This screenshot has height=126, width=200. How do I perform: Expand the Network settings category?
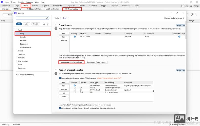(17, 58)
